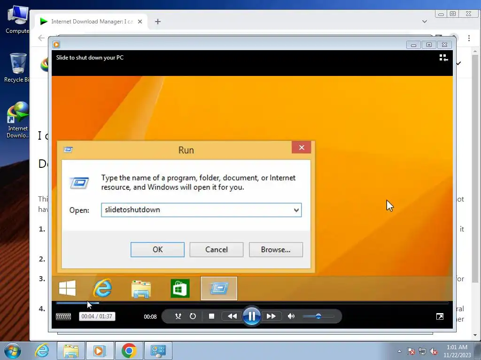Click the Run icon in dialog title bar

[x=68, y=150]
